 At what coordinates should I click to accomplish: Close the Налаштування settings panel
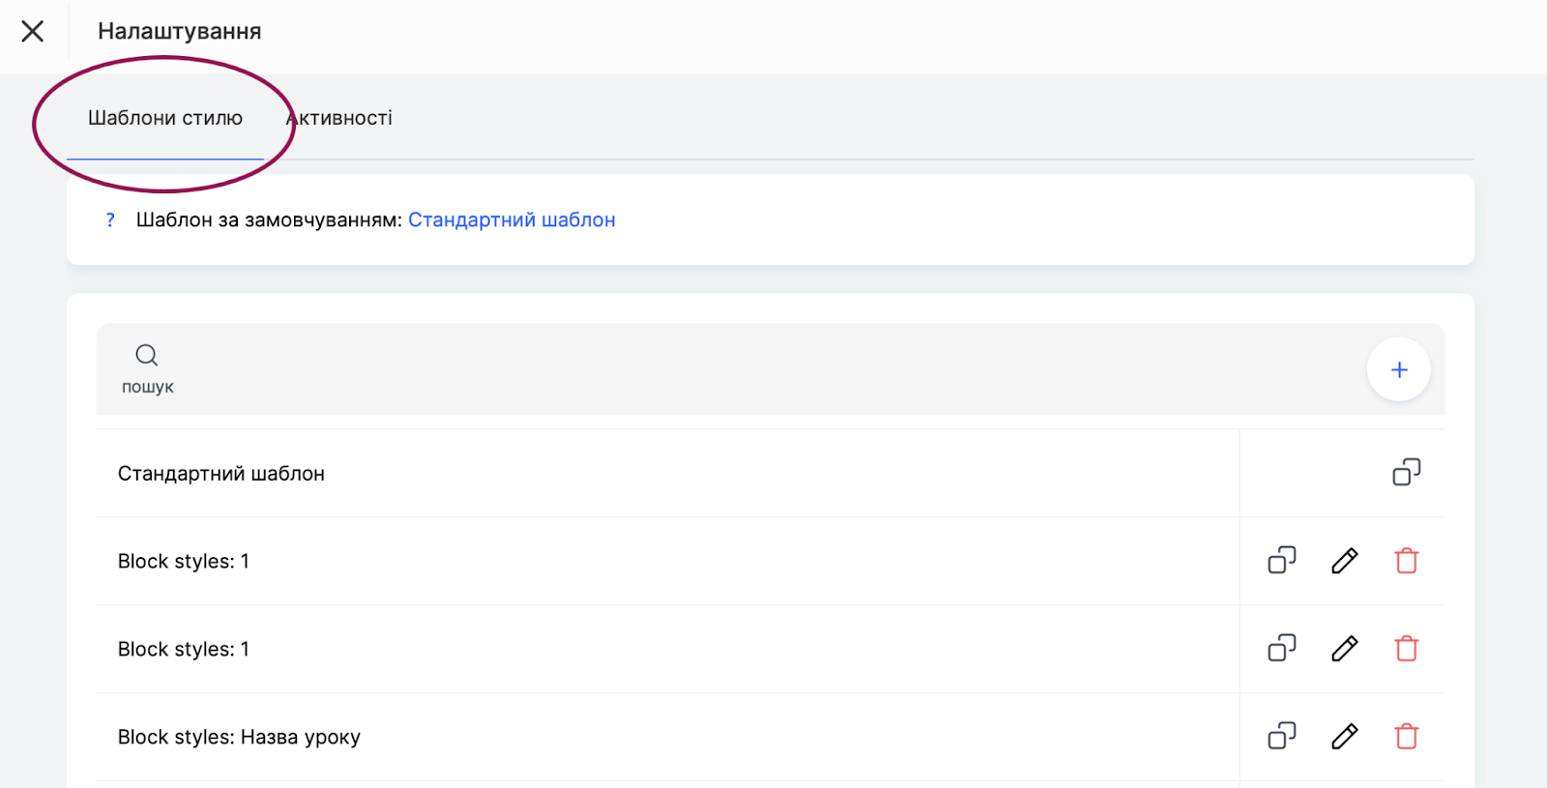click(x=33, y=32)
